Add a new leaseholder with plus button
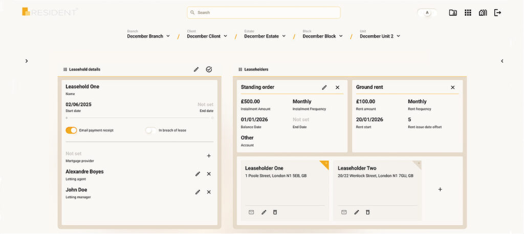524x234 pixels. (x=440, y=190)
